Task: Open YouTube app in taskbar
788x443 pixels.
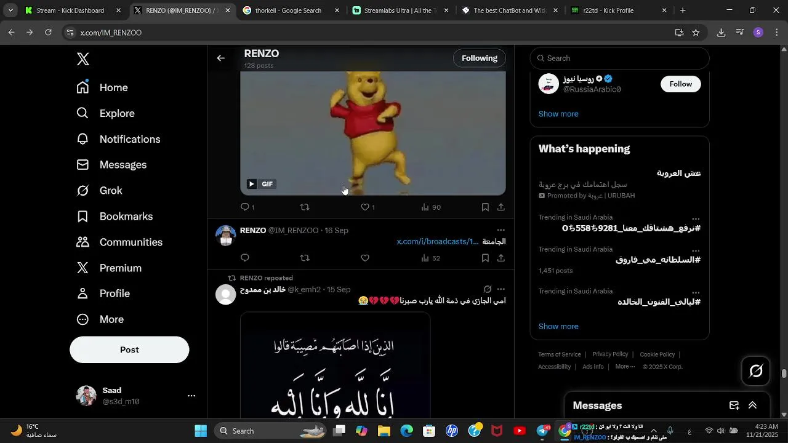Action: click(520, 431)
